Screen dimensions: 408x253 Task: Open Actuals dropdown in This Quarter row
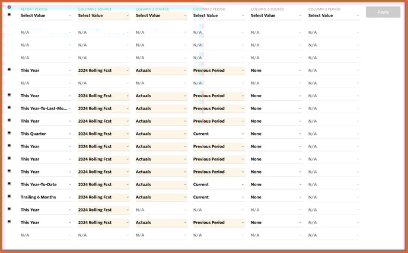[x=161, y=134]
